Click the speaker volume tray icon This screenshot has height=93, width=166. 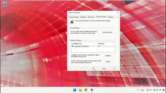[150, 90]
